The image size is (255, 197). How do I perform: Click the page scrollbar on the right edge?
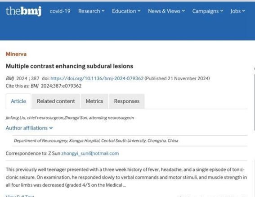point(254,102)
